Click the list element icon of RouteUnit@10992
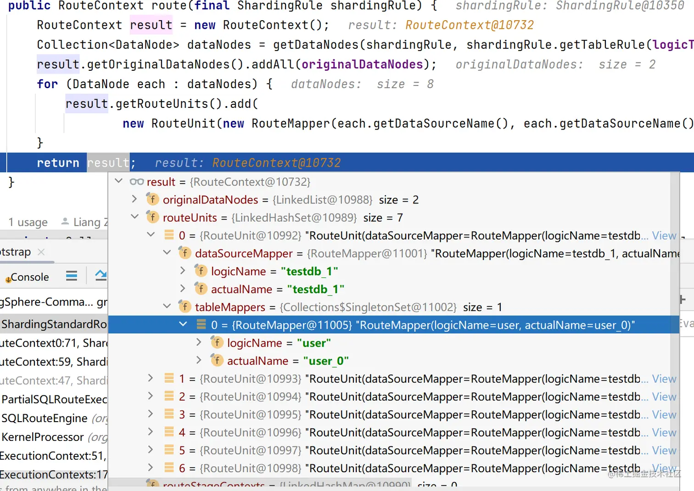The width and height of the screenshot is (694, 491). tap(169, 235)
